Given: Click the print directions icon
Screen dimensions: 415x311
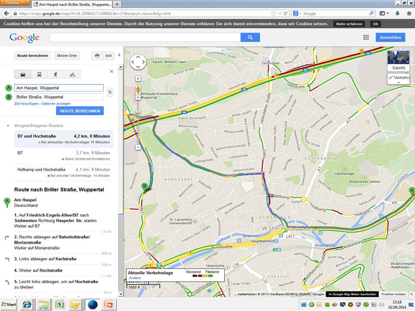Looking at the screenshot, I should point(97,56).
